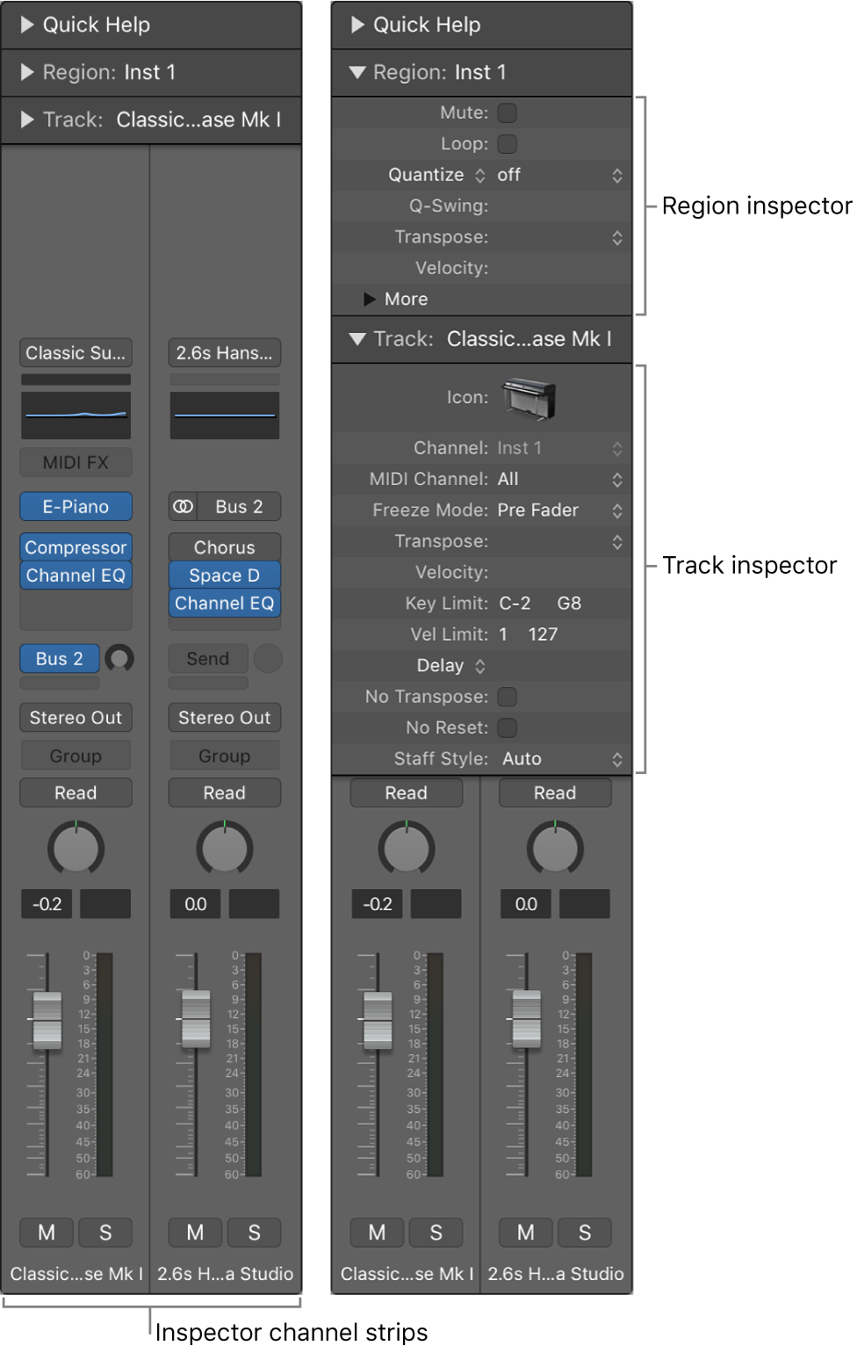Click the Classic Su... setting button
The height and width of the screenshot is (1353, 857).
coord(76,353)
